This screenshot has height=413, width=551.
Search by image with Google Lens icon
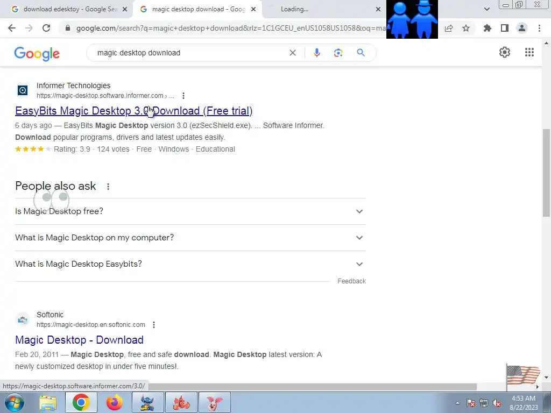coord(338,53)
